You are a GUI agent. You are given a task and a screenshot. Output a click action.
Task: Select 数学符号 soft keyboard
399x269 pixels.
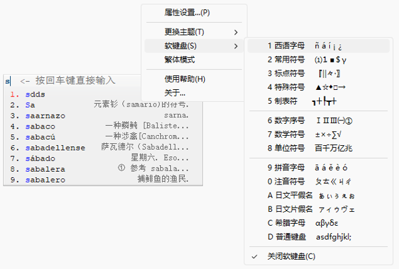pyautogui.click(x=286, y=134)
